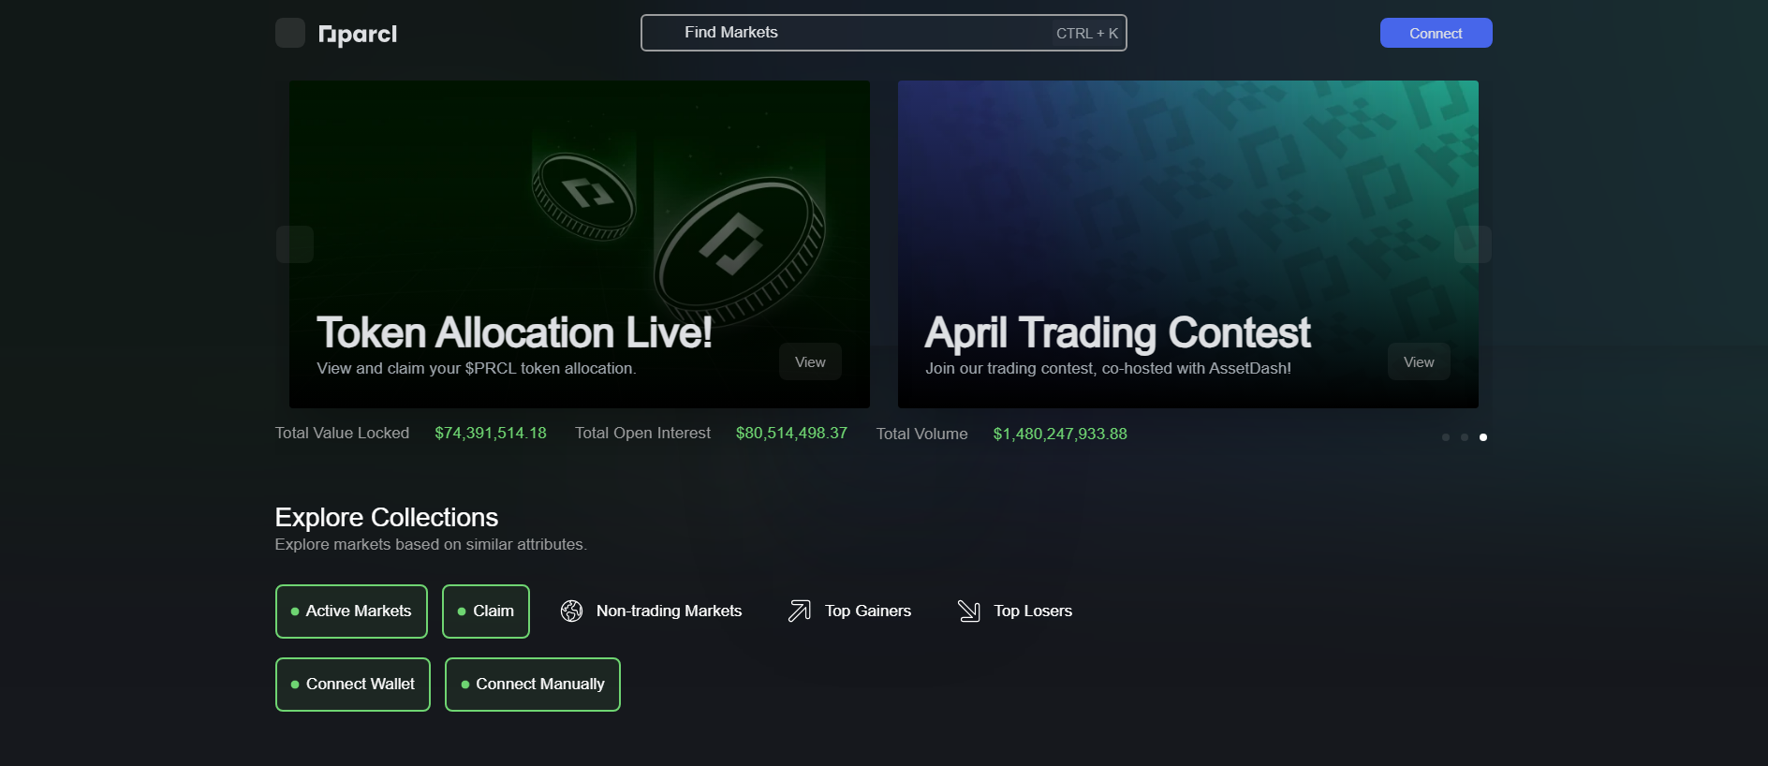Select the first carousel pagination dot

(1446, 437)
